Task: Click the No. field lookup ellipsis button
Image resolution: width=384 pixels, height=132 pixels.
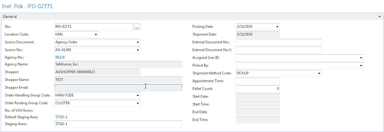Action: coord(137,27)
